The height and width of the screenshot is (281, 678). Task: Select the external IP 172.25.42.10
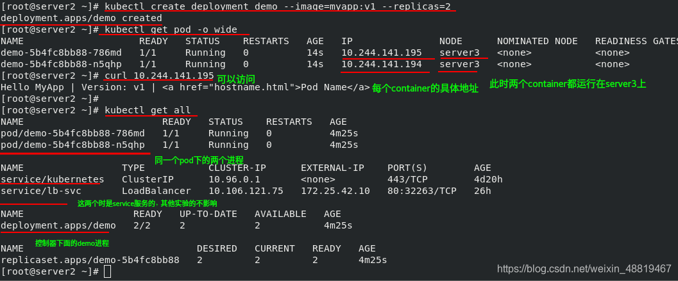click(335, 191)
